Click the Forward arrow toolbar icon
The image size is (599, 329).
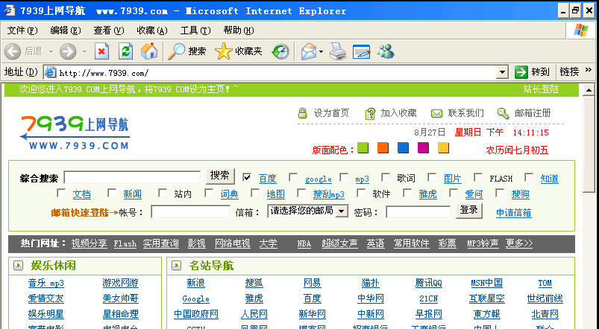68,51
